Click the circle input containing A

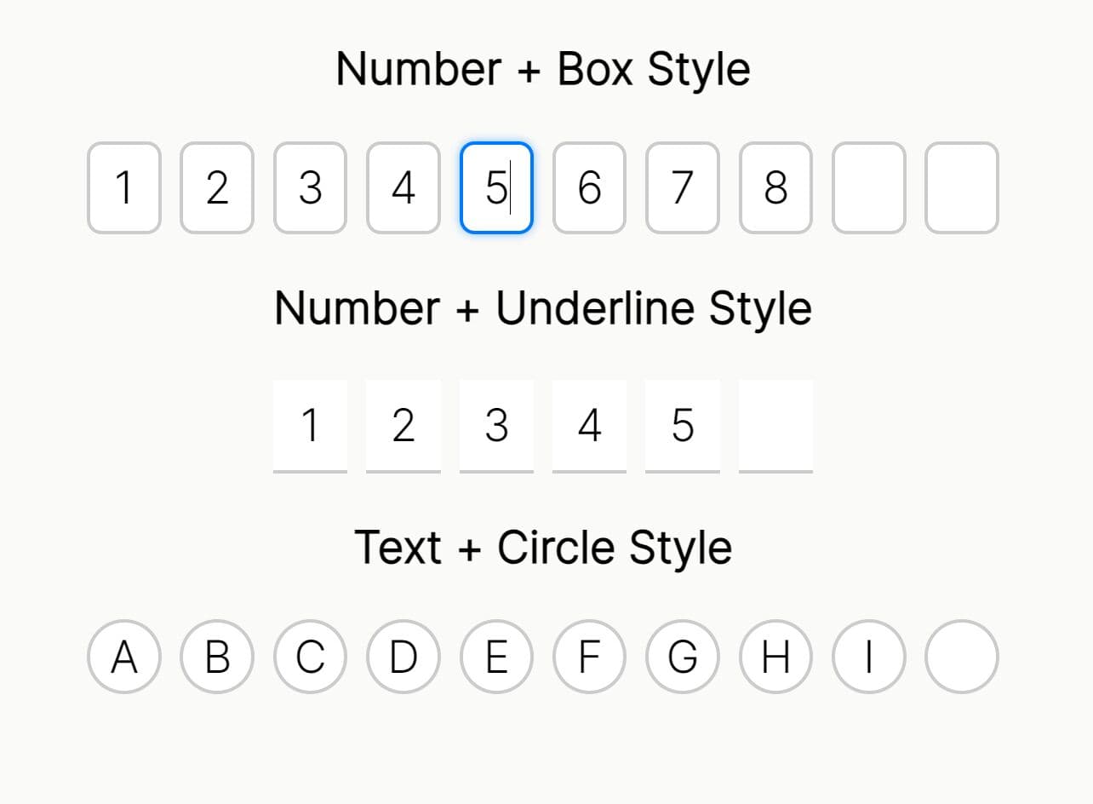pyautogui.click(x=124, y=657)
